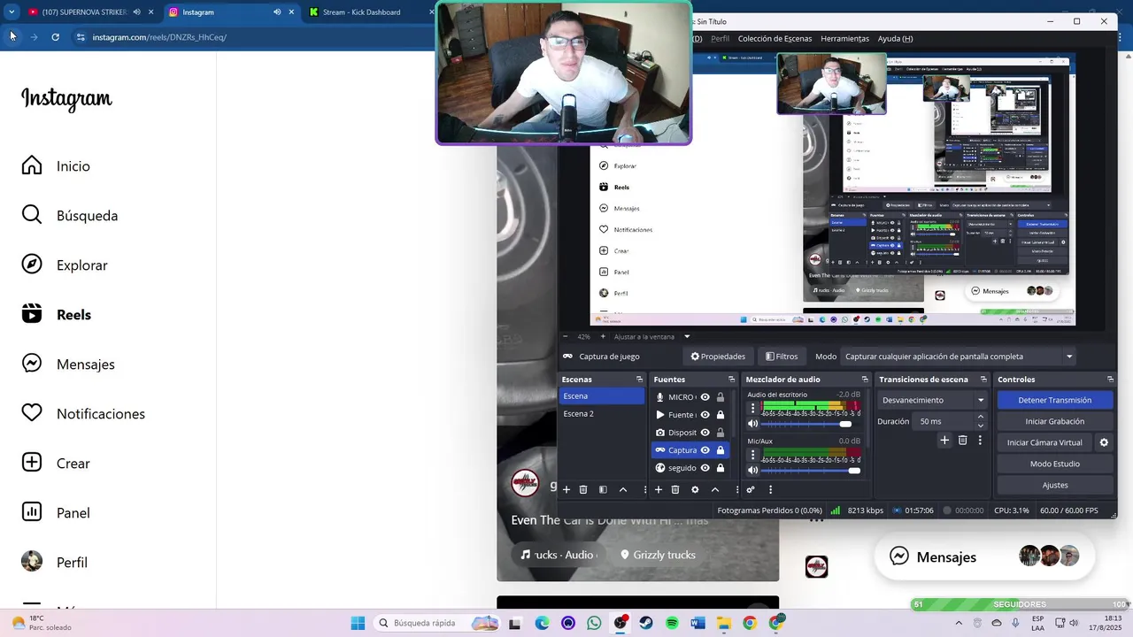Open Instagram Inicio home icon

pos(32,165)
